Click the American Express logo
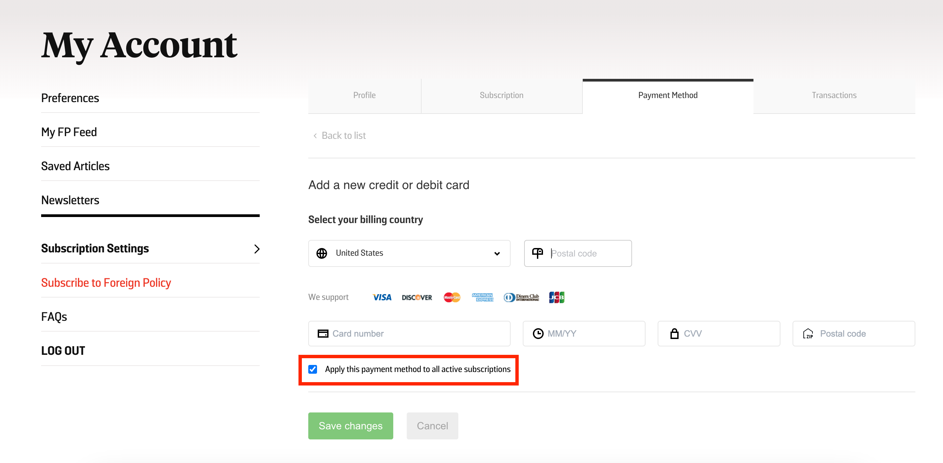 (x=483, y=297)
